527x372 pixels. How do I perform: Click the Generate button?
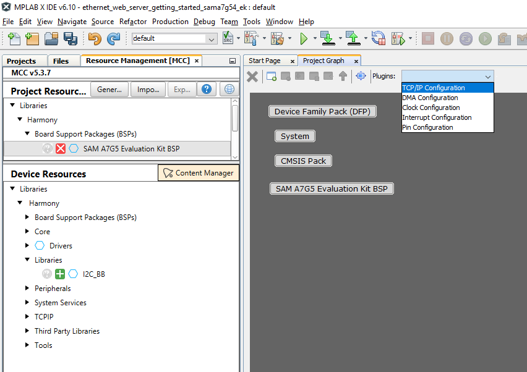pyautogui.click(x=109, y=90)
